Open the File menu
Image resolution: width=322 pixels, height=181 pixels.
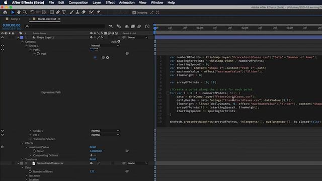coord(51,3)
